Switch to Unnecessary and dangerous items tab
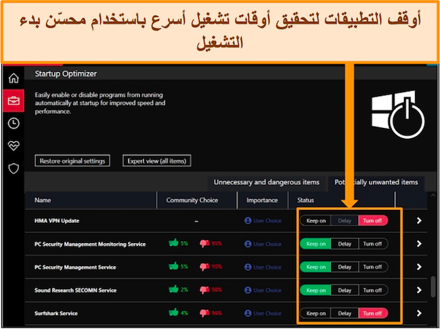This screenshot has height=329, width=440. (x=267, y=183)
